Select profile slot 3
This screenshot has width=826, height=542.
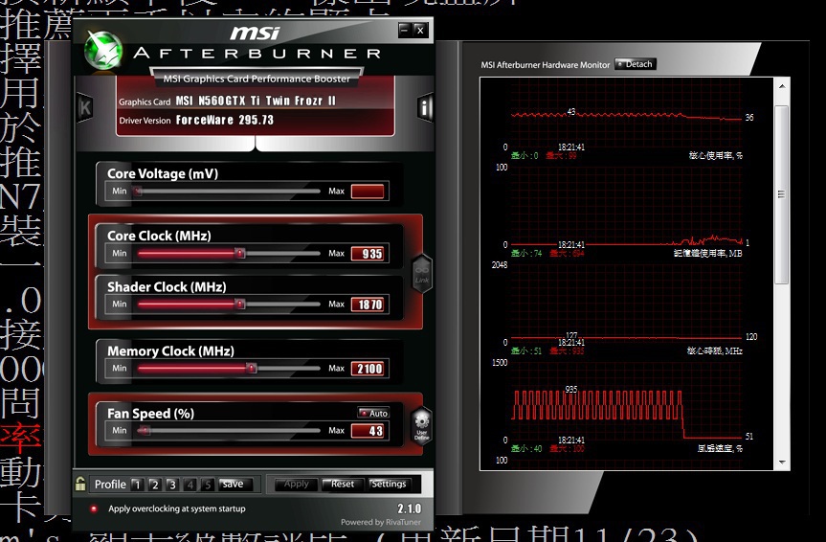pos(171,485)
